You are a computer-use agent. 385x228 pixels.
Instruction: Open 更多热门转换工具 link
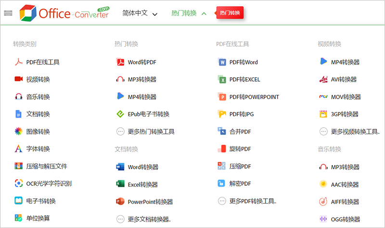click(145, 132)
